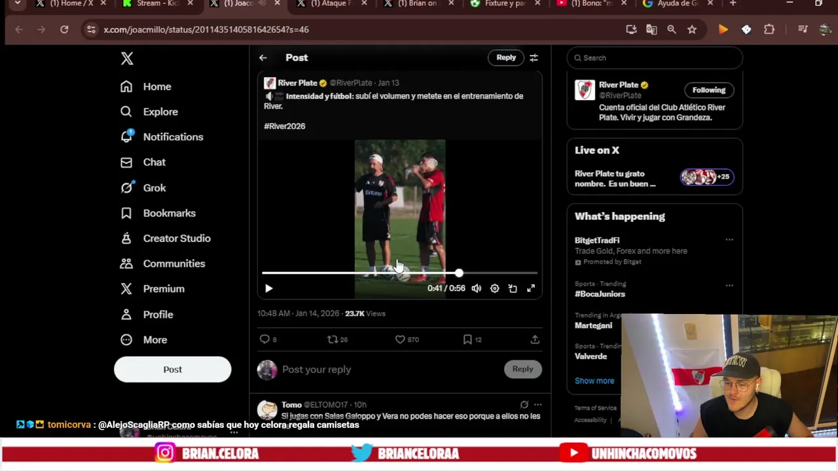Focus the X Search box

pyautogui.click(x=655, y=58)
